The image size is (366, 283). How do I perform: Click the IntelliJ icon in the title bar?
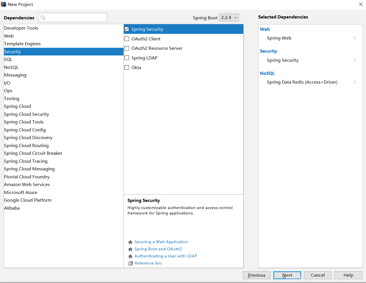pos(4,4)
